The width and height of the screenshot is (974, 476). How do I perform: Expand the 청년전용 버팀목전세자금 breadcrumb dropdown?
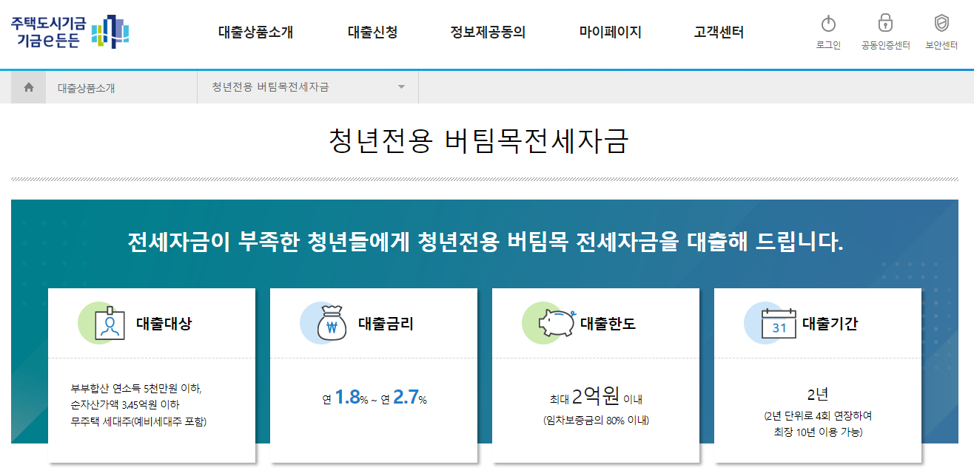tap(308, 87)
